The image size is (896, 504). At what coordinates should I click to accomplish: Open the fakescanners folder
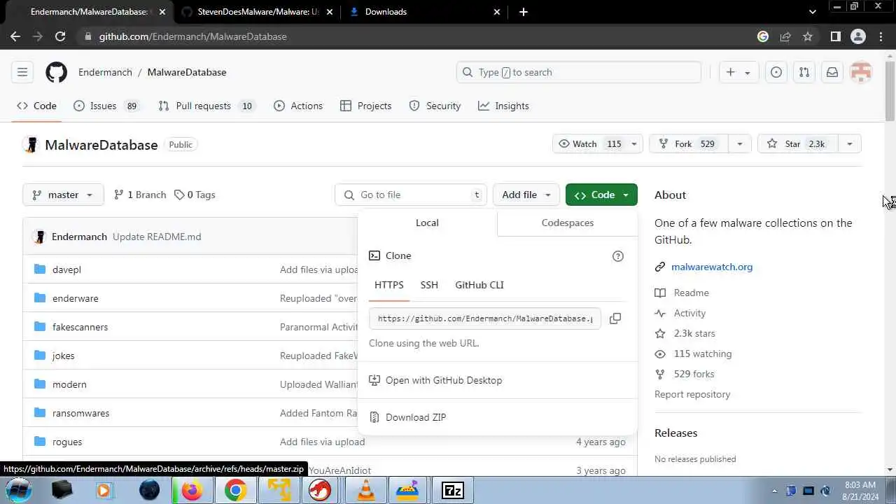80,327
